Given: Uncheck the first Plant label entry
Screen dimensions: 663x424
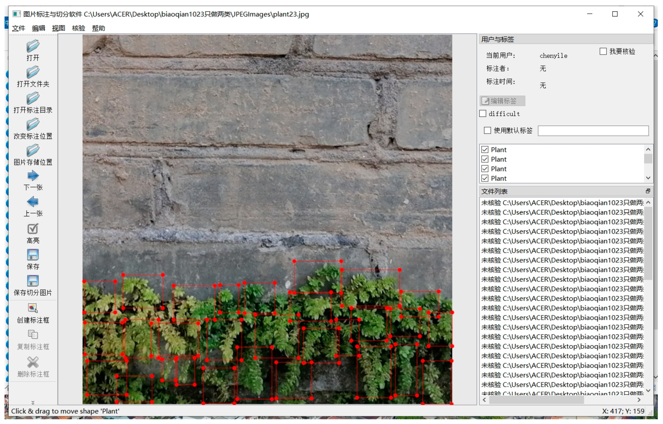Looking at the screenshot, I should tap(485, 149).
